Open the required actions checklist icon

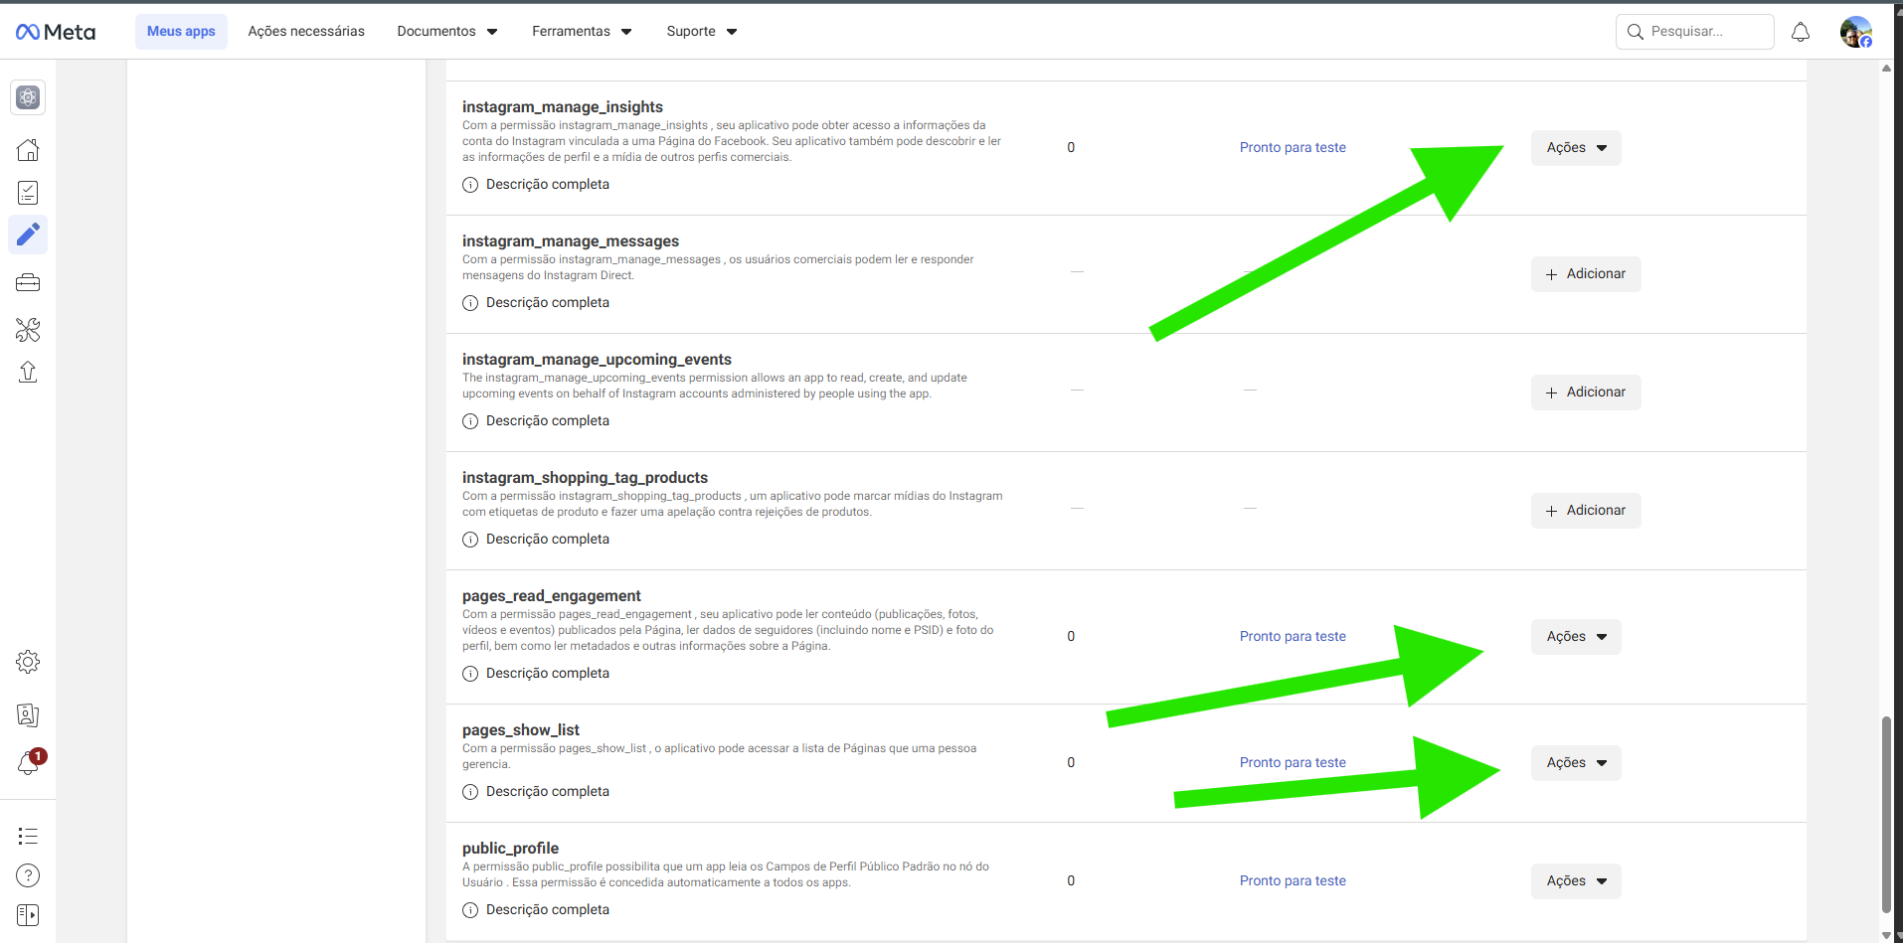[28, 193]
